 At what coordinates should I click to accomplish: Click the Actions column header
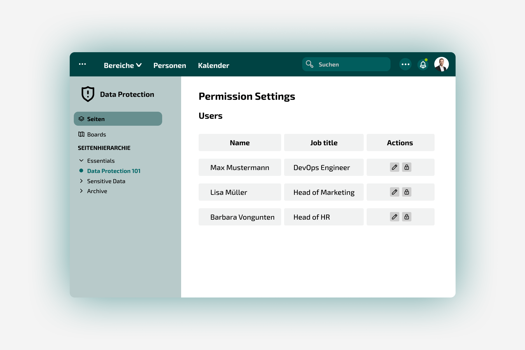400,142
